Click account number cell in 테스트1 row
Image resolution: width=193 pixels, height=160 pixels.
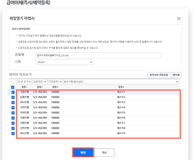(x=40, y=92)
